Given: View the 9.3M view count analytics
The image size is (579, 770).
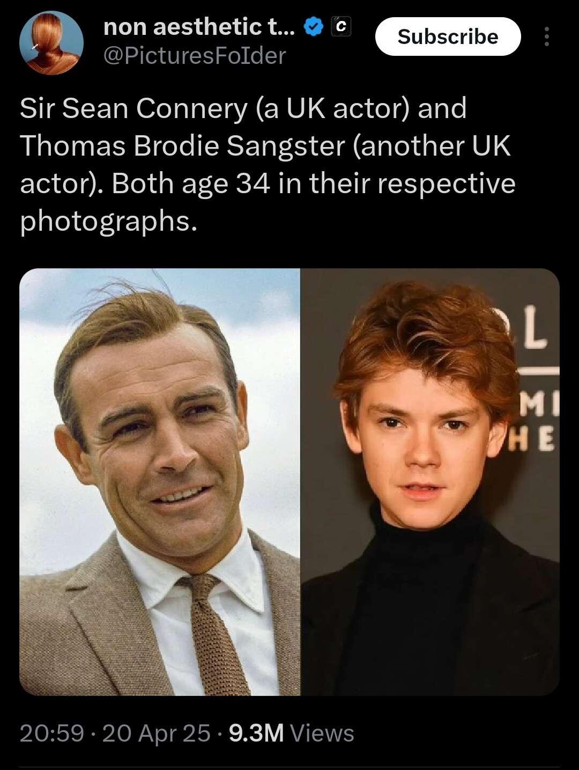Looking at the screenshot, I should tap(256, 733).
